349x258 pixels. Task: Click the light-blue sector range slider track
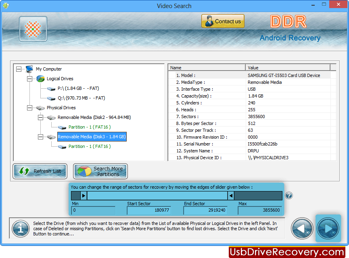click(157, 196)
